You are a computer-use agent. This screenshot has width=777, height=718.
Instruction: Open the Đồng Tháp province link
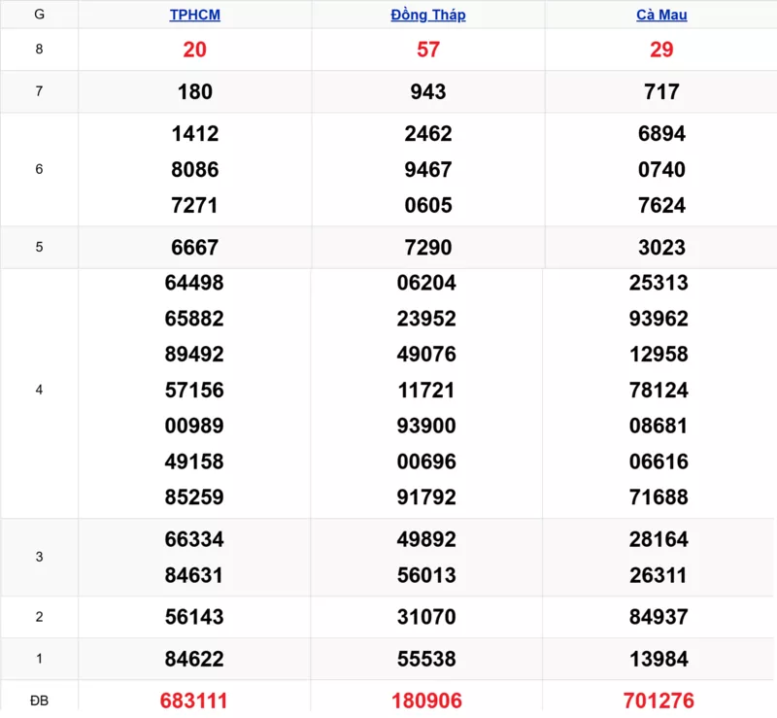pos(427,15)
